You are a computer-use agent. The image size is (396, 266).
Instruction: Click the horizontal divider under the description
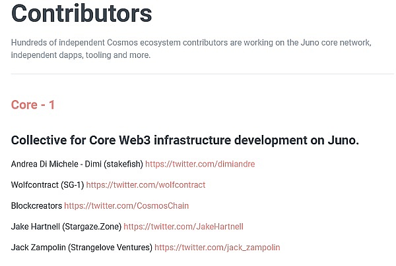click(x=202, y=74)
